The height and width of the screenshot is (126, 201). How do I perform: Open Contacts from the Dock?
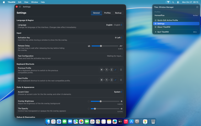coord(98,122)
